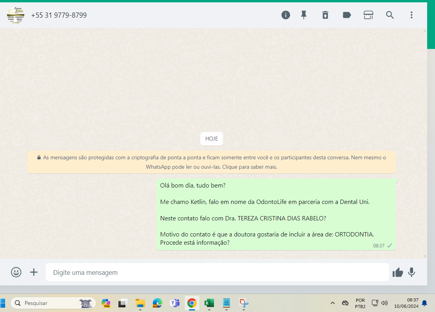Pin this chat with the pushpin icon

coord(304,15)
